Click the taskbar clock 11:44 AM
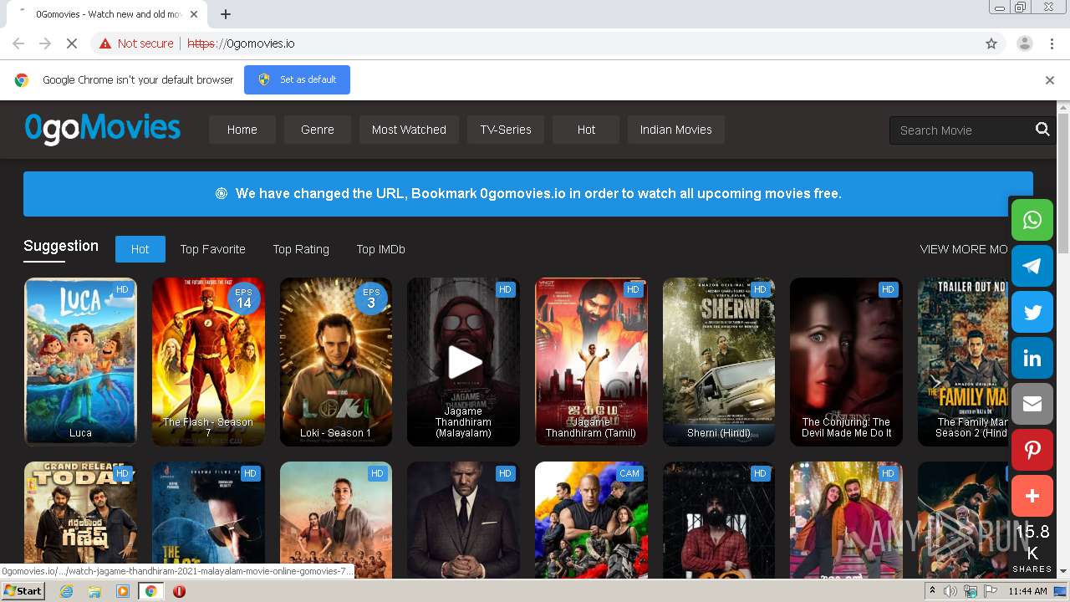This screenshot has height=602, width=1070. [1027, 591]
